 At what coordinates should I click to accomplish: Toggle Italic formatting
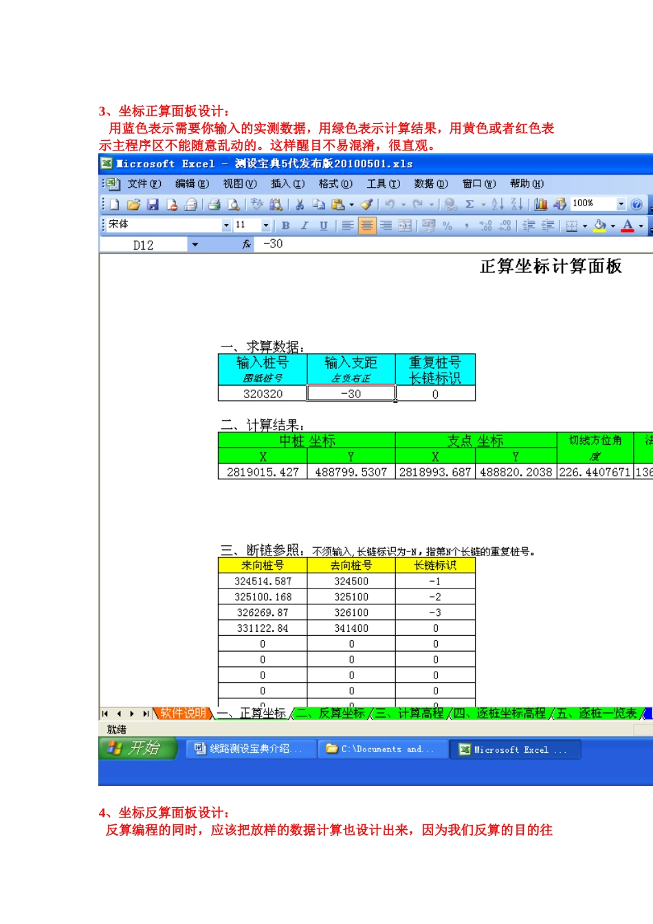click(x=305, y=225)
